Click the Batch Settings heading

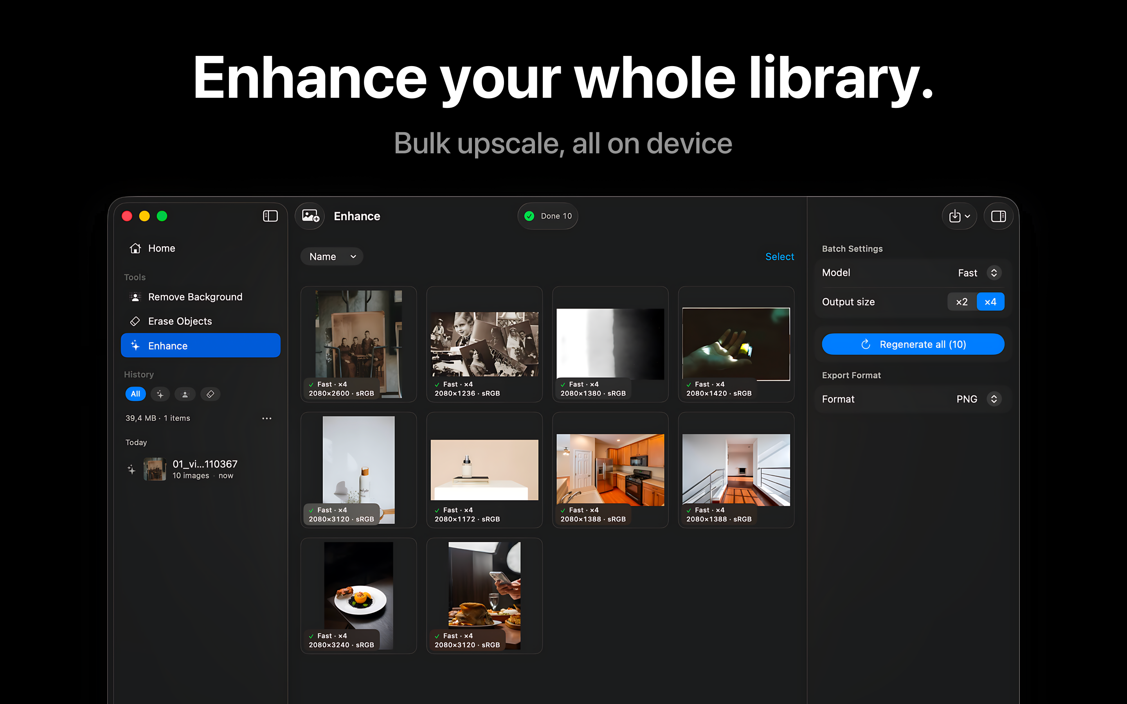pyautogui.click(x=852, y=249)
